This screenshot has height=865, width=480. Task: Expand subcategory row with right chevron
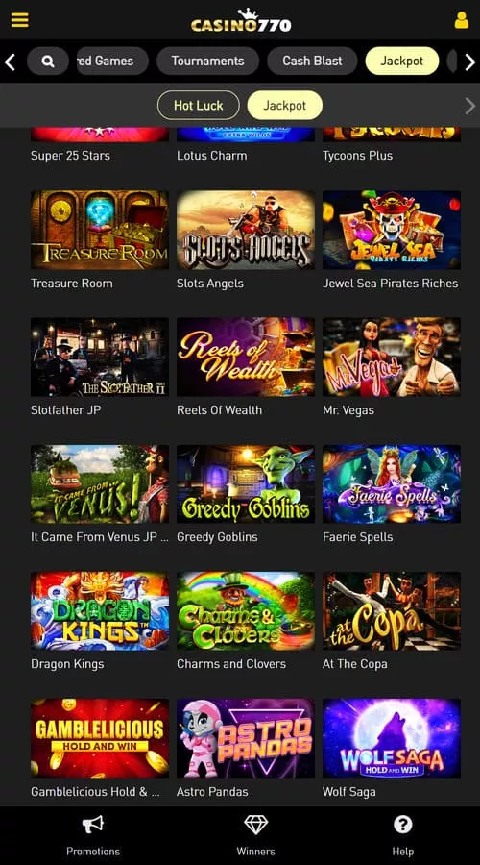469,106
